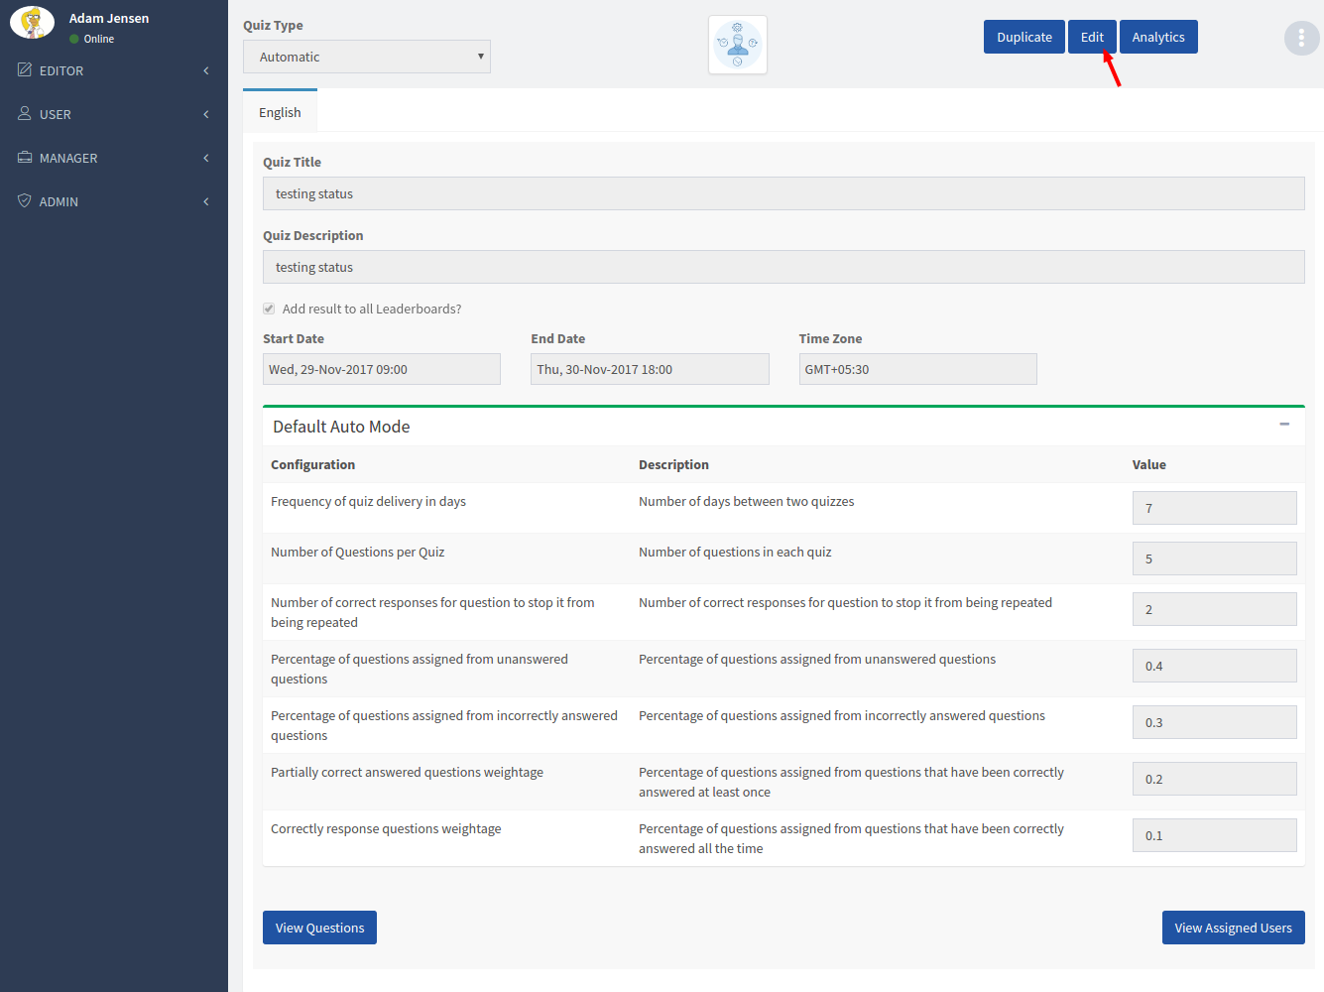Expand the Admin sidebar menu chevron
The width and height of the screenshot is (1324, 992).
(x=206, y=201)
